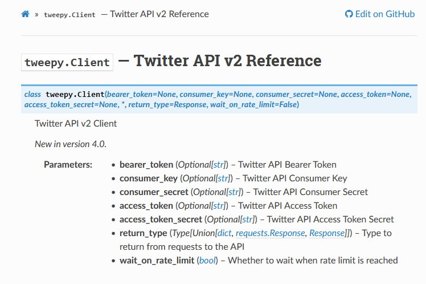Screen dimensions: 426x284
Task: Click wait_on_rate_limit=False in signature
Action: [x=253, y=105]
